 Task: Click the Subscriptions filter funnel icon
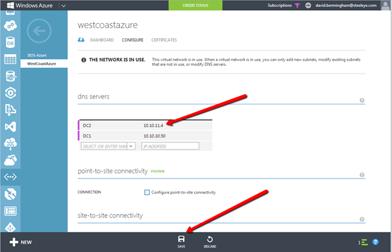297,5
